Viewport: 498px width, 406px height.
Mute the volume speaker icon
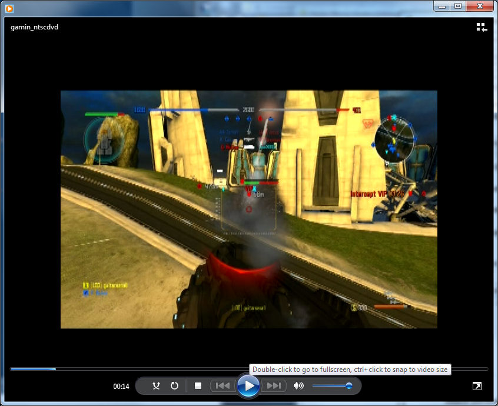(x=298, y=385)
